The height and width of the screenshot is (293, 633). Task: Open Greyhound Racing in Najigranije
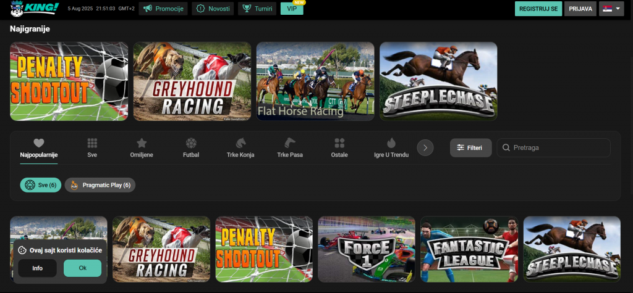click(x=192, y=81)
